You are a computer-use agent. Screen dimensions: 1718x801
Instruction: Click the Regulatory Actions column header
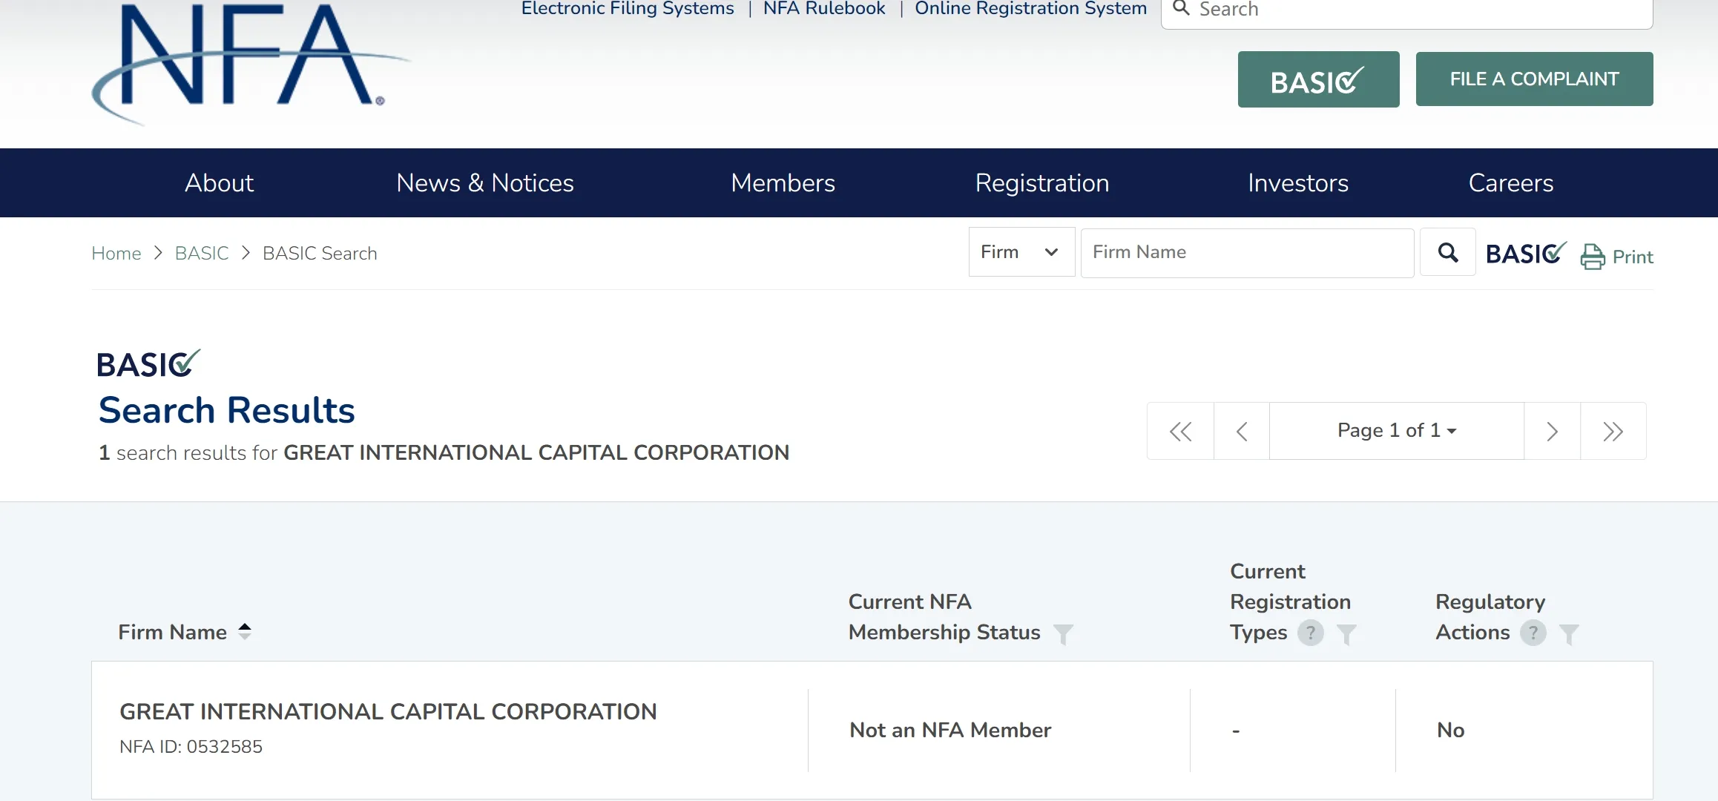click(1490, 617)
